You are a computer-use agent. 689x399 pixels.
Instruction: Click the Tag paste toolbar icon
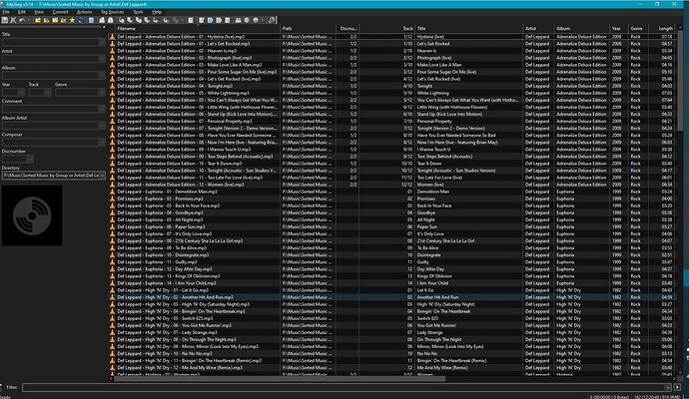110,20
